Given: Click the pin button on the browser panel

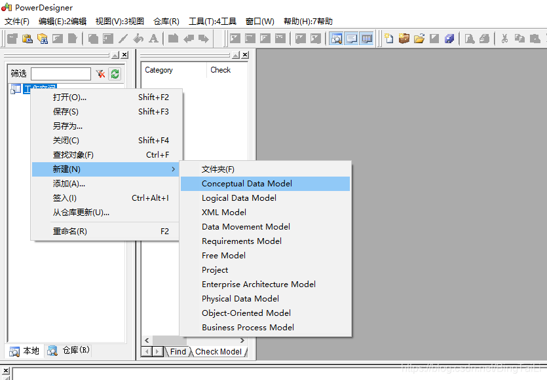Looking at the screenshot, I should tap(115, 55).
